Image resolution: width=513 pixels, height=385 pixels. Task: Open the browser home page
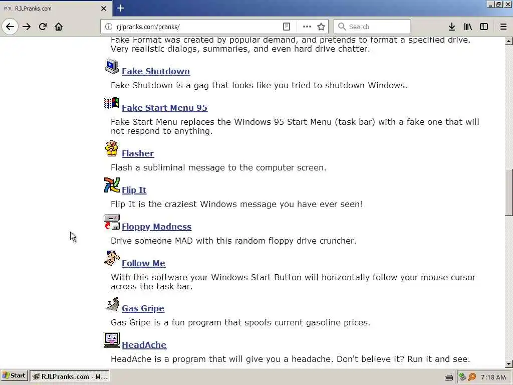tap(59, 27)
